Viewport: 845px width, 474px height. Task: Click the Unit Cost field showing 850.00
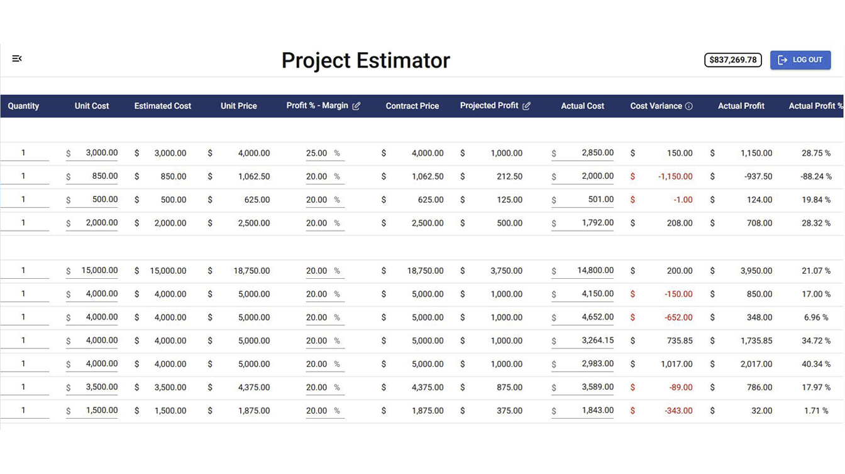click(x=94, y=176)
